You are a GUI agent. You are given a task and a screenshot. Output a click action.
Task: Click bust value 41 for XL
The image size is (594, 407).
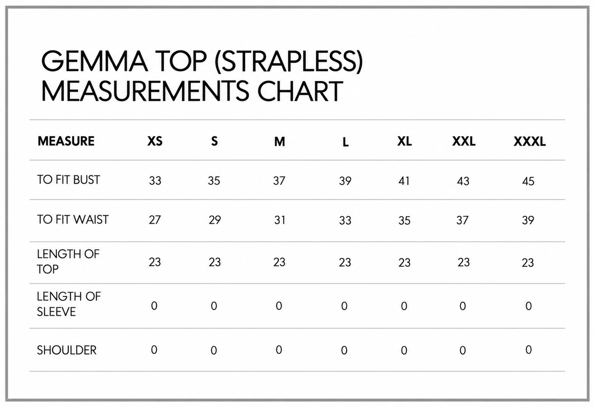point(404,181)
